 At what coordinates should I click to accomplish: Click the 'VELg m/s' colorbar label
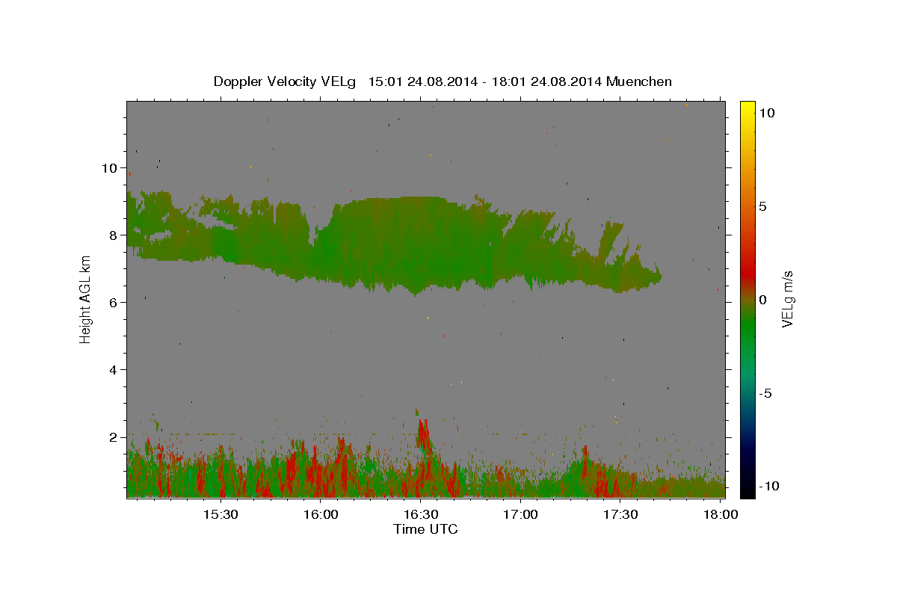coord(787,300)
